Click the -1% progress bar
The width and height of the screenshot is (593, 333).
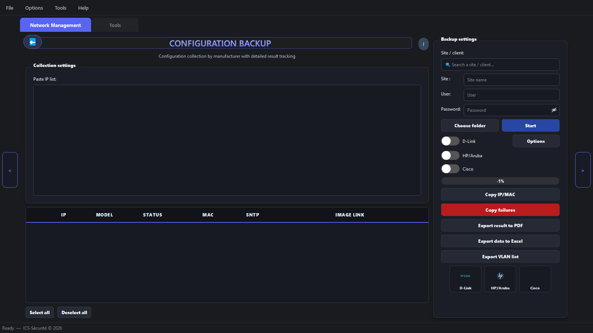[x=500, y=181]
